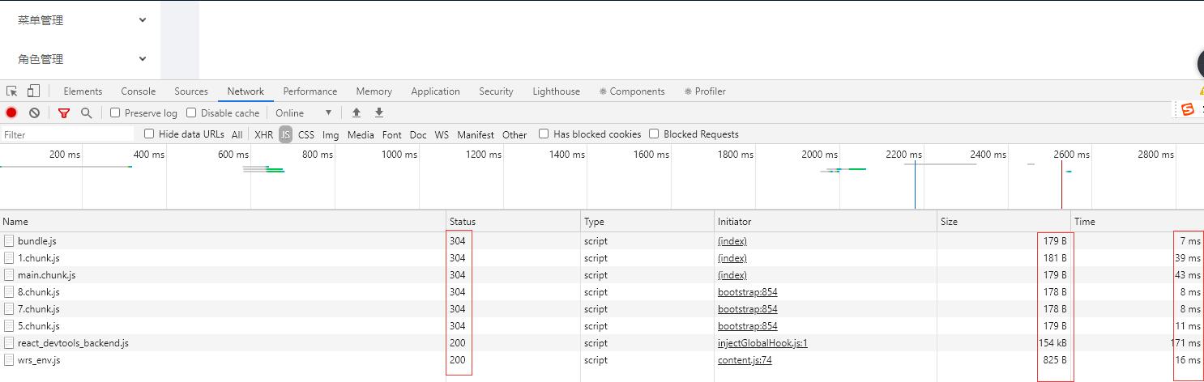Open the Memory tab
The image size is (1204, 382).
[x=374, y=91]
